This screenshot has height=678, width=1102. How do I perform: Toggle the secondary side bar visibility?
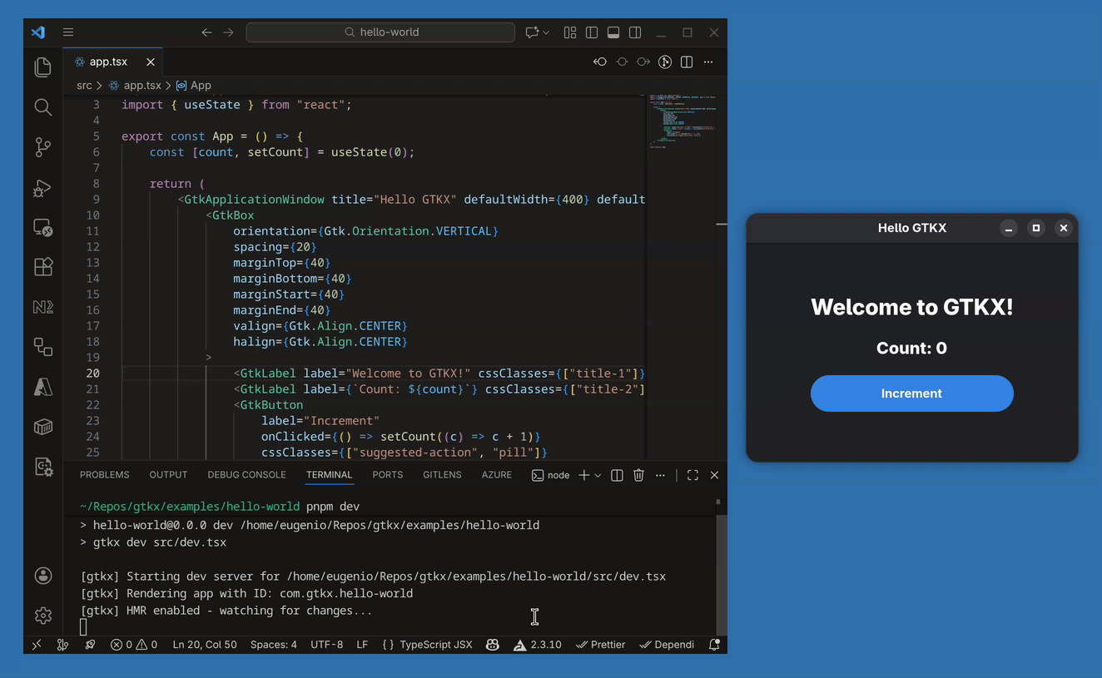coord(635,32)
